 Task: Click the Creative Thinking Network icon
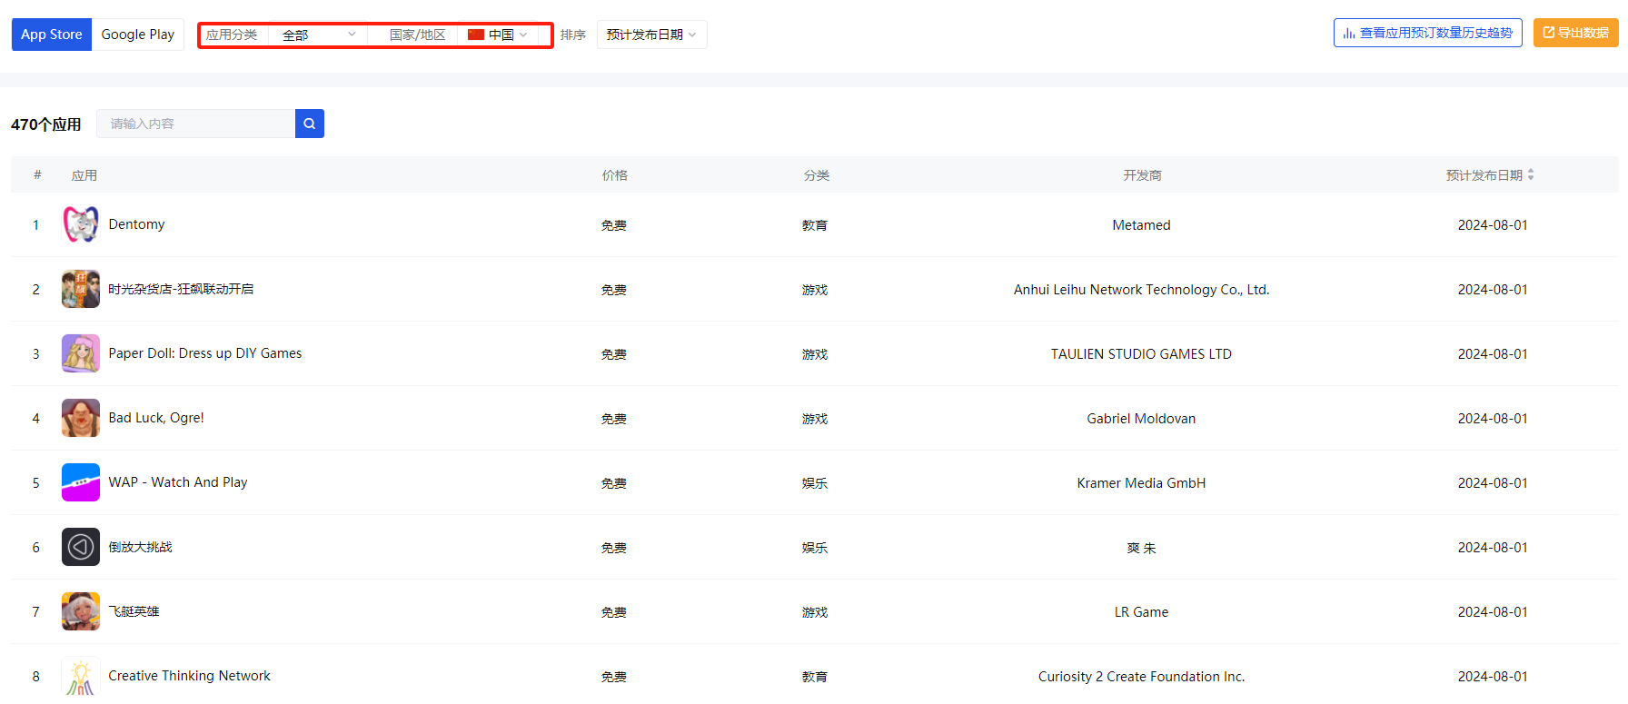(81, 677)
